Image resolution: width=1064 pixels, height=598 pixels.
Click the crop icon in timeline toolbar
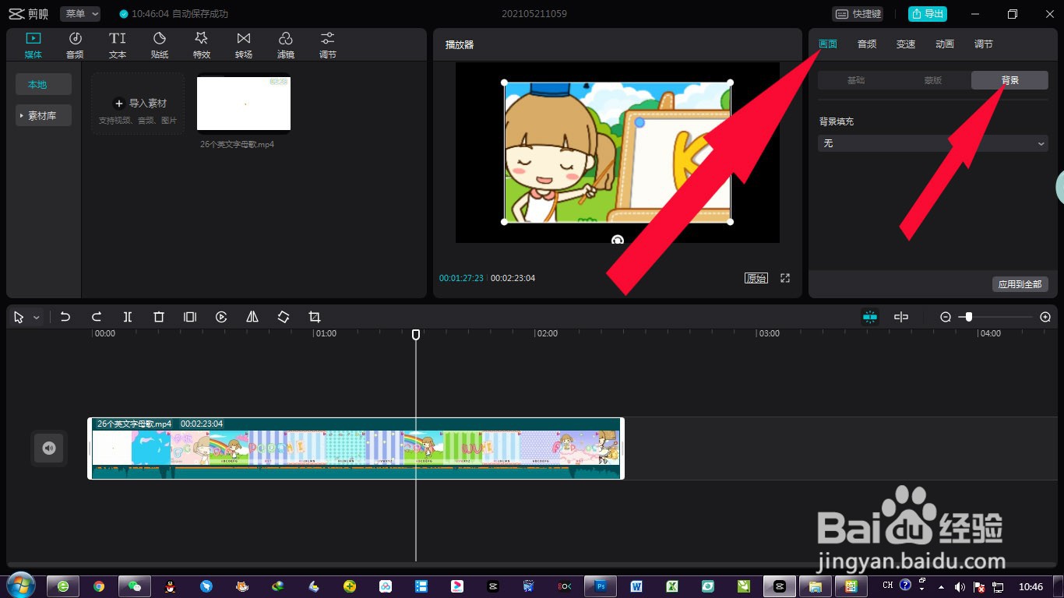click(x=315, y=317)
